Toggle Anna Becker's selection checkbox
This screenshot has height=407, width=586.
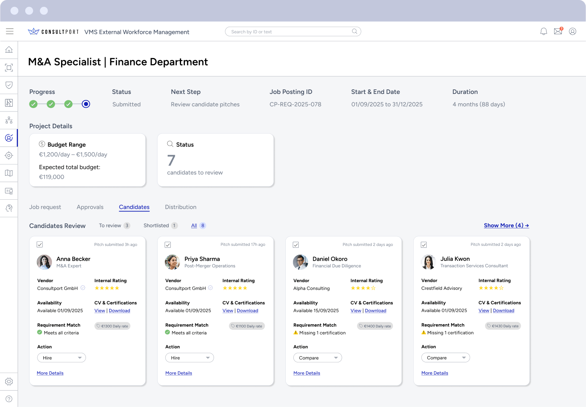[x=40, y=244]
